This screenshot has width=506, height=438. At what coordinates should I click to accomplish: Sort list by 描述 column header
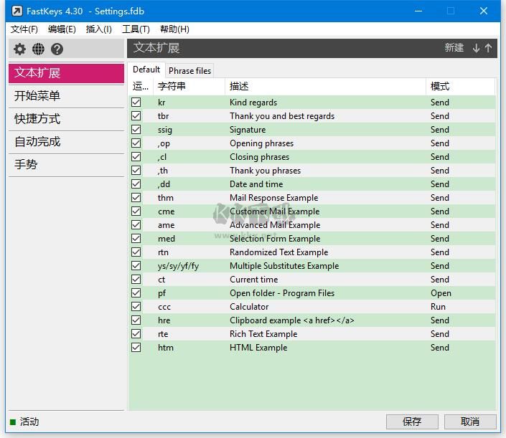(x=239, y=86)
